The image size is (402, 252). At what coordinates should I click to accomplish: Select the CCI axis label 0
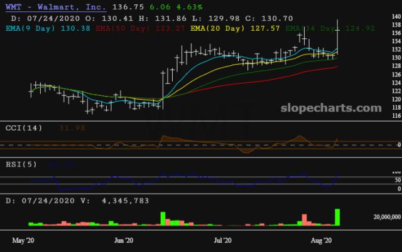pos(399,145)
